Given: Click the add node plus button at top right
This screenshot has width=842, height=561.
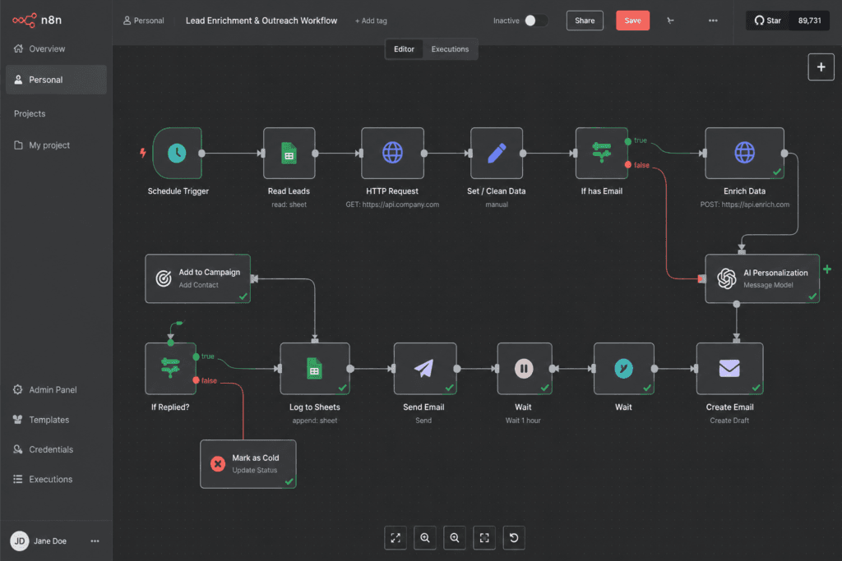Looking at the screenshot, I should [821, 67].
